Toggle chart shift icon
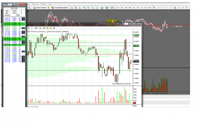The image size is (200, 125). pos(97,8)
